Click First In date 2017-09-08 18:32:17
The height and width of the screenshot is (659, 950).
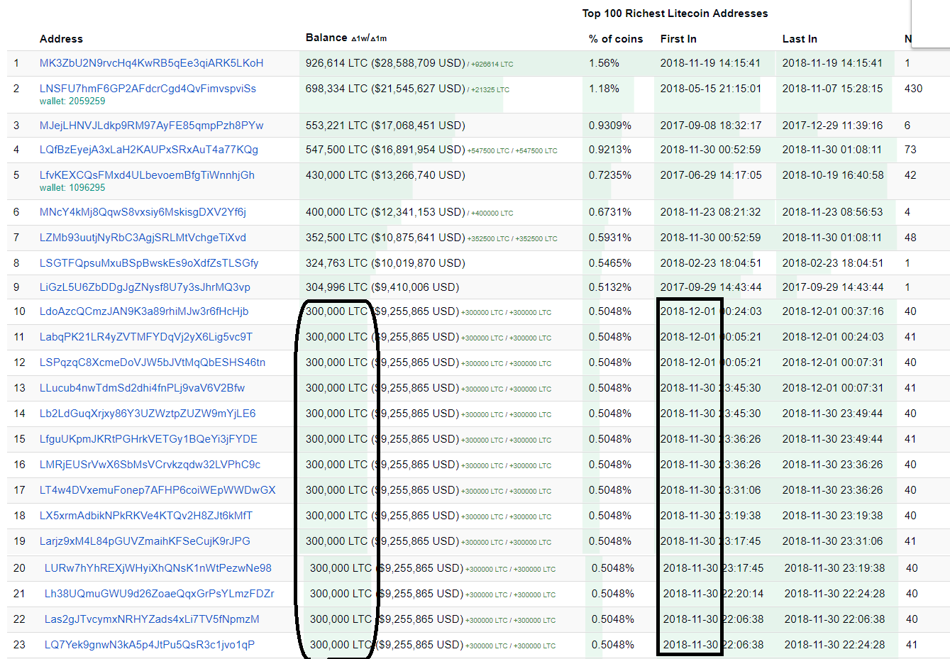pos(711,126)
